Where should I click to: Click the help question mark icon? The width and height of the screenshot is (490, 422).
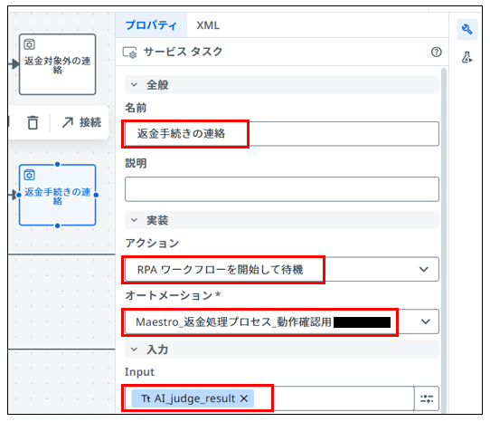[437, 52]
